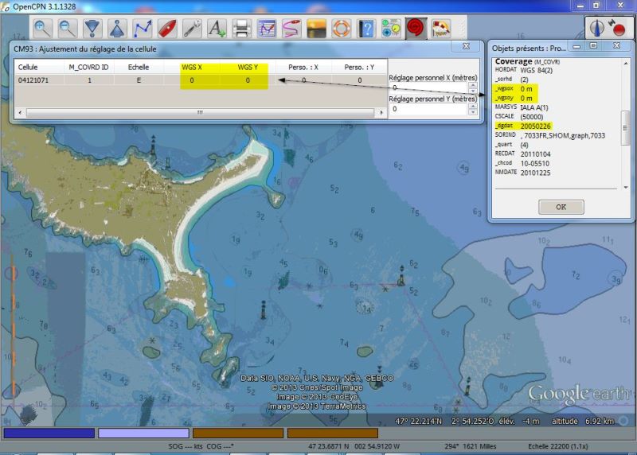Toggle the track recording icon
The width and height of the screenshot is (637, 455).
click(x=291, y=29)
